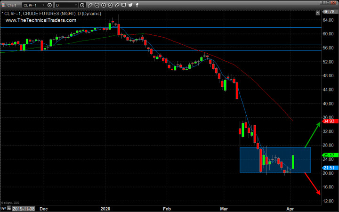The image size is (339, 212).
Task: Click the alerts 'A' circle icon
Action: tap(110, 5)
